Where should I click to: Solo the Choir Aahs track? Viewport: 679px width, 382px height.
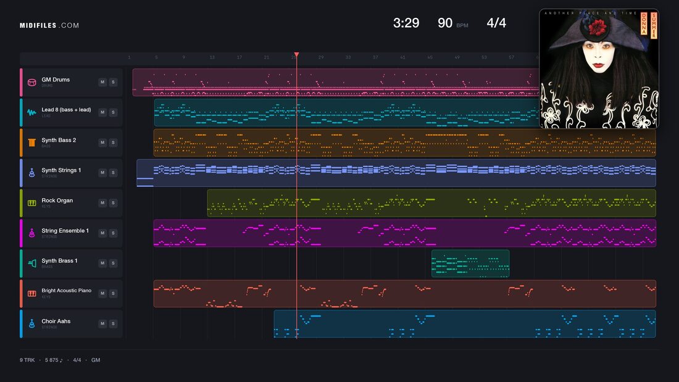point(113,323)
